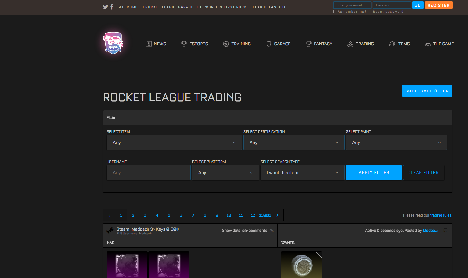Viewport: 468px width, 278px height.
Task: Open the Facebook icon link
Action: pos(112,7)
